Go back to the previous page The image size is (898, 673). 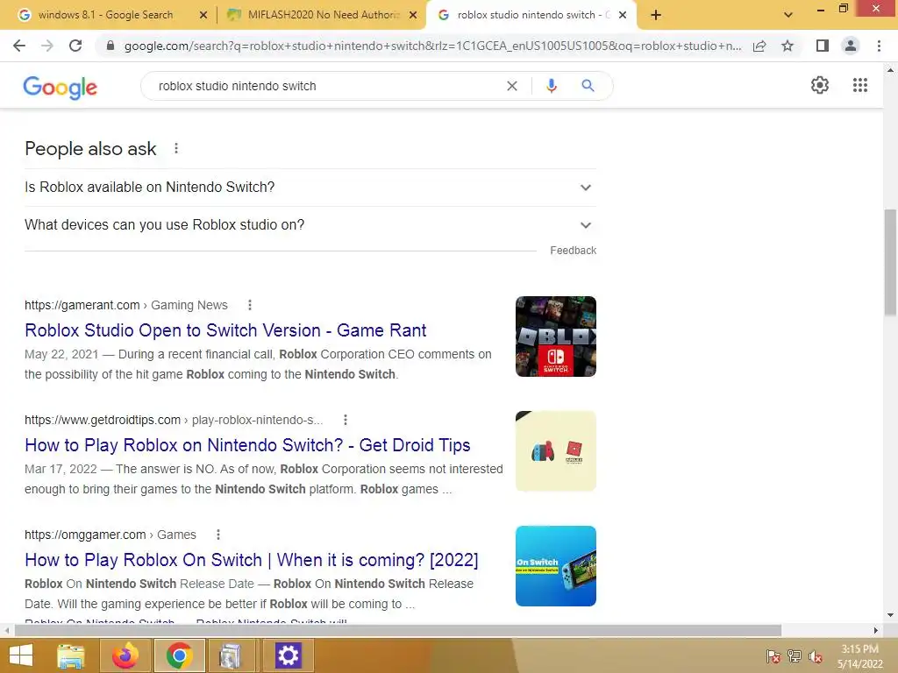tap(19, 46)
